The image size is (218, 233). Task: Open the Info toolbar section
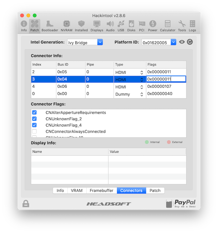coord(24,26)
